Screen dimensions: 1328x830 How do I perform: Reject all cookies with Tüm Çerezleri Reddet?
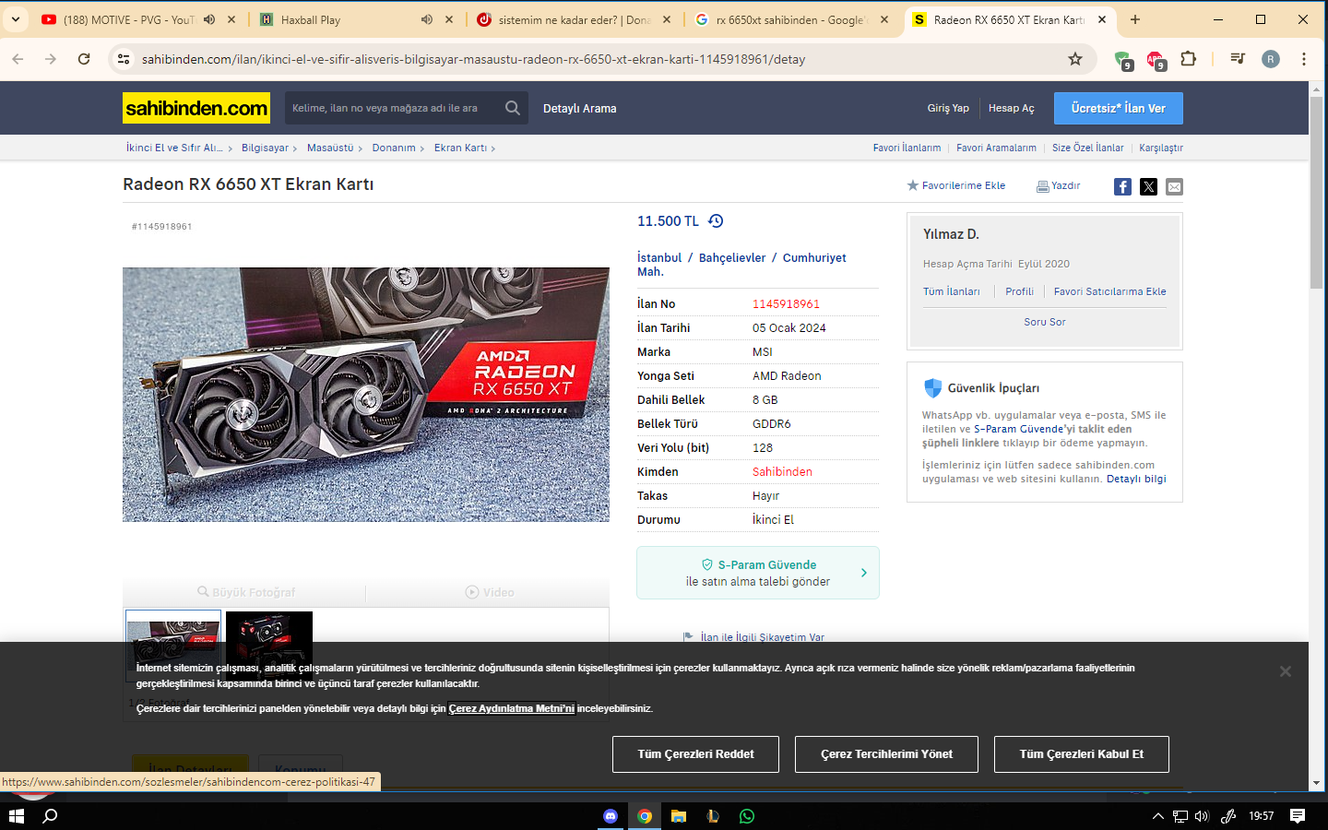[x=695, y=754]
